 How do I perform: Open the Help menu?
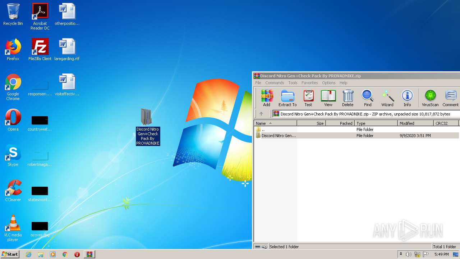[x=344, y=83]
